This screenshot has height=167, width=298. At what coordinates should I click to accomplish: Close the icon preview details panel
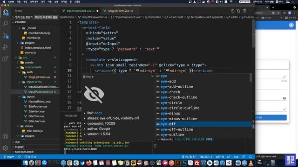152,76
